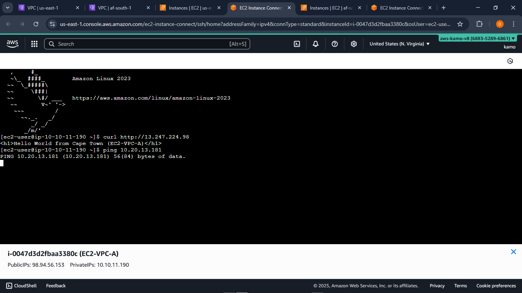Open Cookie preferences in the footer
The width and height of the screenshot is (522, 293).
pyautogui.click(x=496, y=285)
